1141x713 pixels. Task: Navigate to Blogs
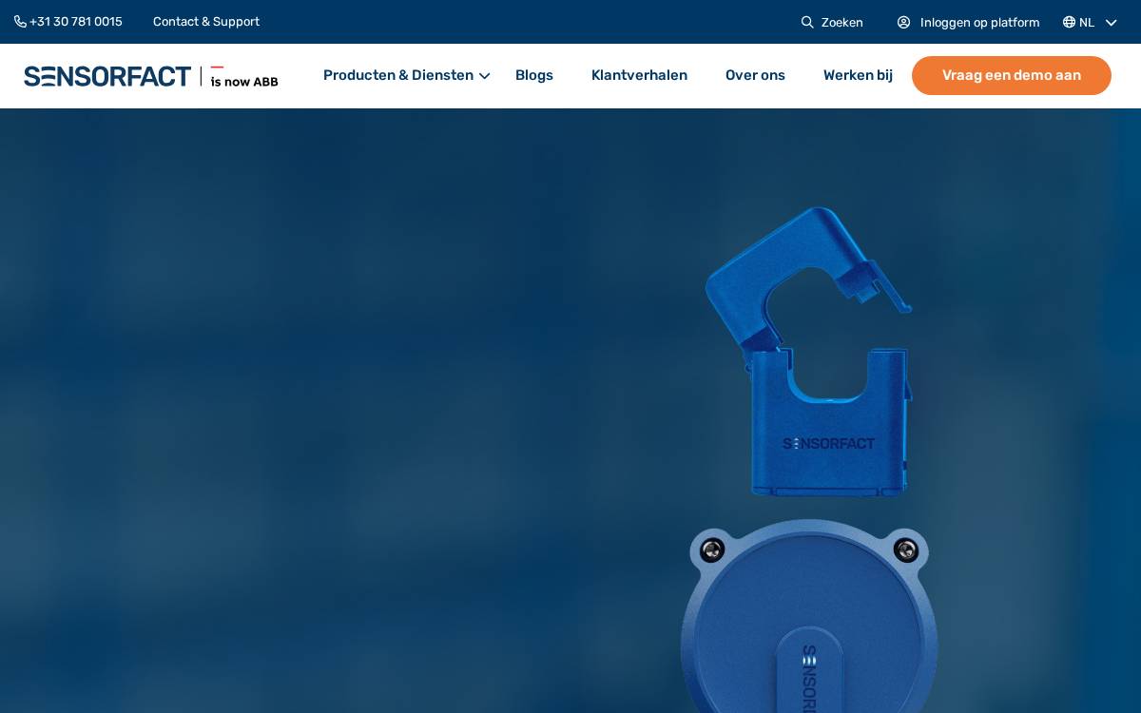534,75
